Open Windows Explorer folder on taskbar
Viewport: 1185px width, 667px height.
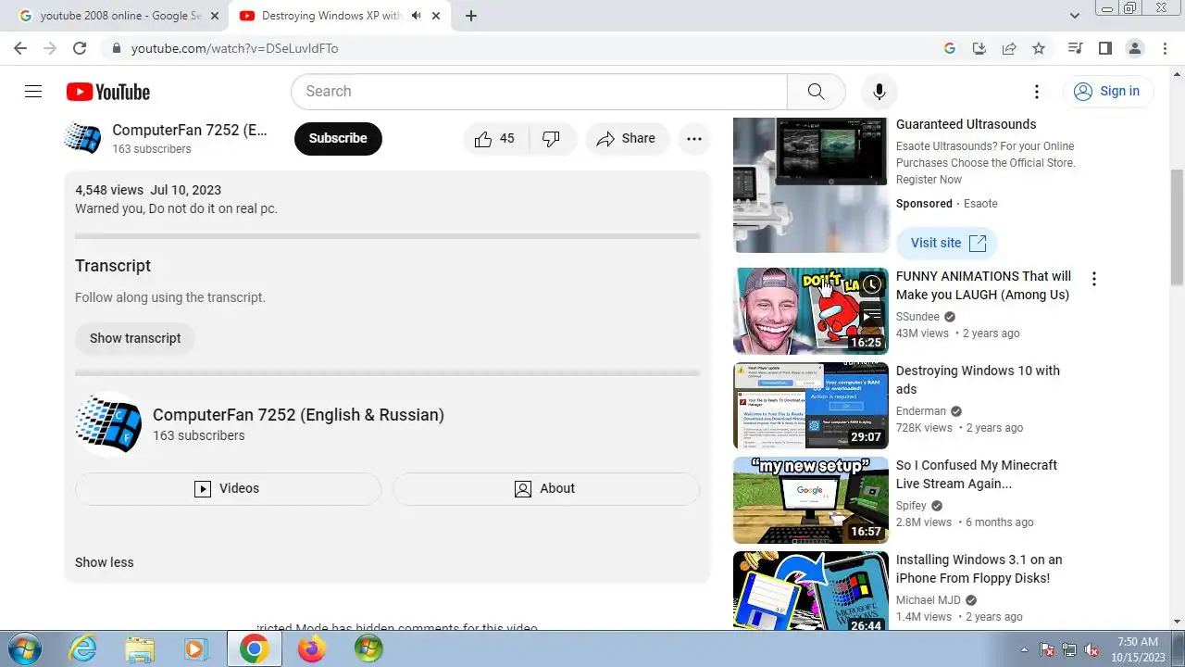140,648
